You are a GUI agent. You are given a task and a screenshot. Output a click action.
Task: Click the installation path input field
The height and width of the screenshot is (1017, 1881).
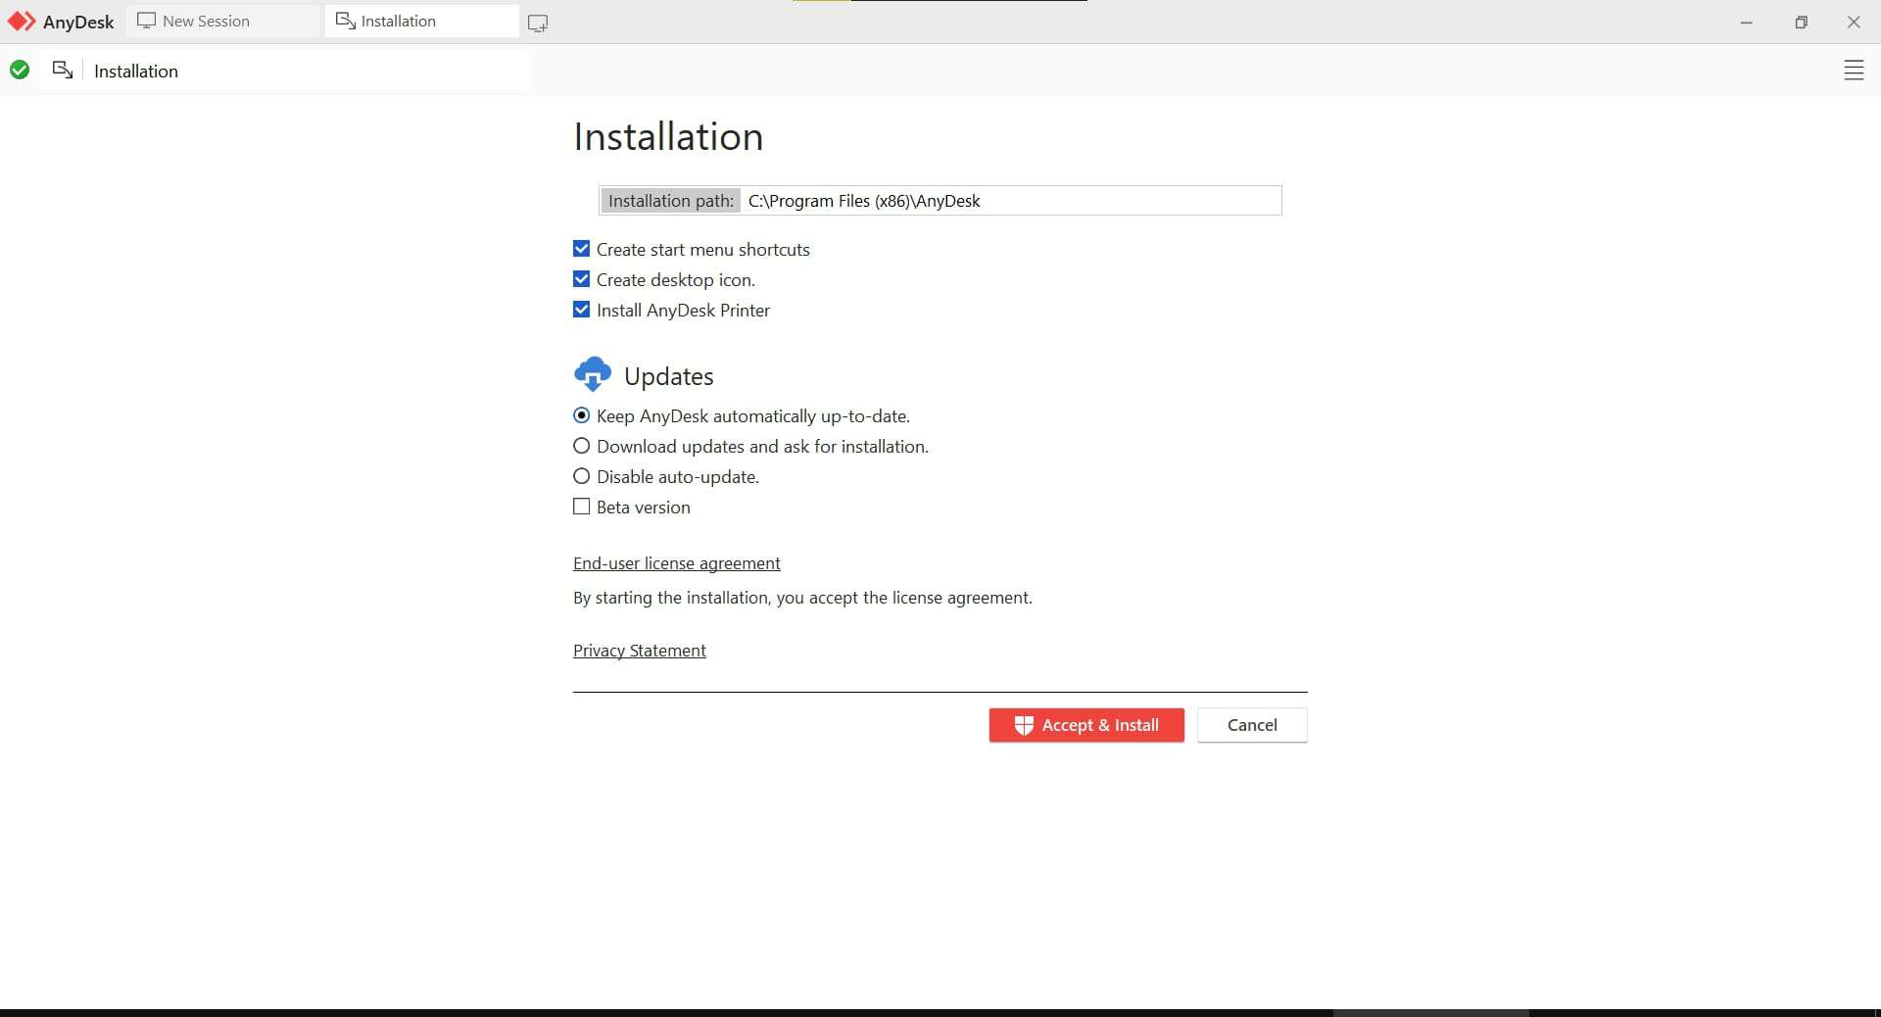coord(1010,201)
